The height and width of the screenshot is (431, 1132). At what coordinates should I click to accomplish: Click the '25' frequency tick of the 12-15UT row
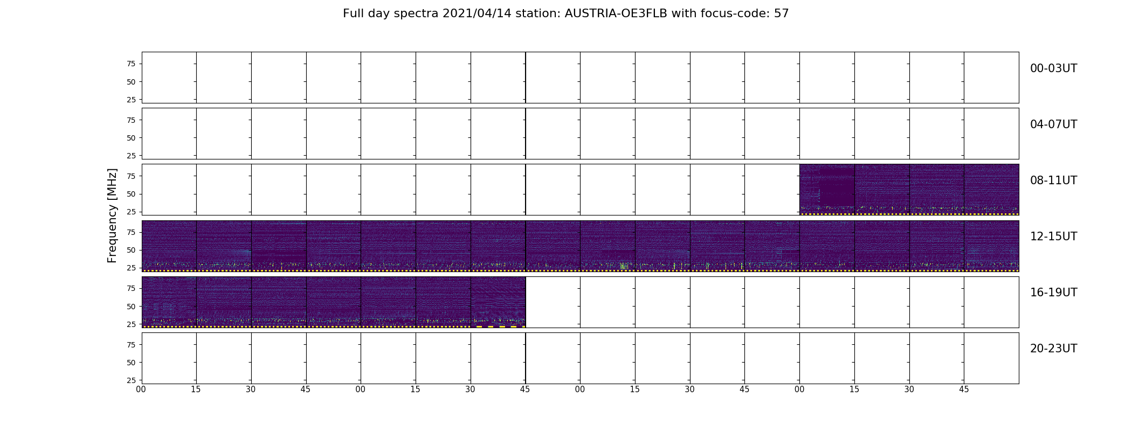click(130, 268)
